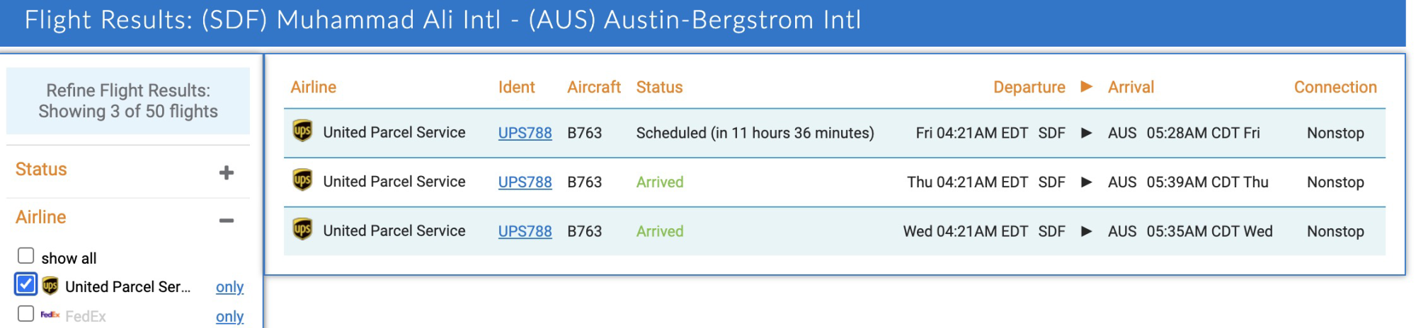Click FedEx logo in Airline filter list
The height and width of the screenshot is (328, 1416).
50,315
